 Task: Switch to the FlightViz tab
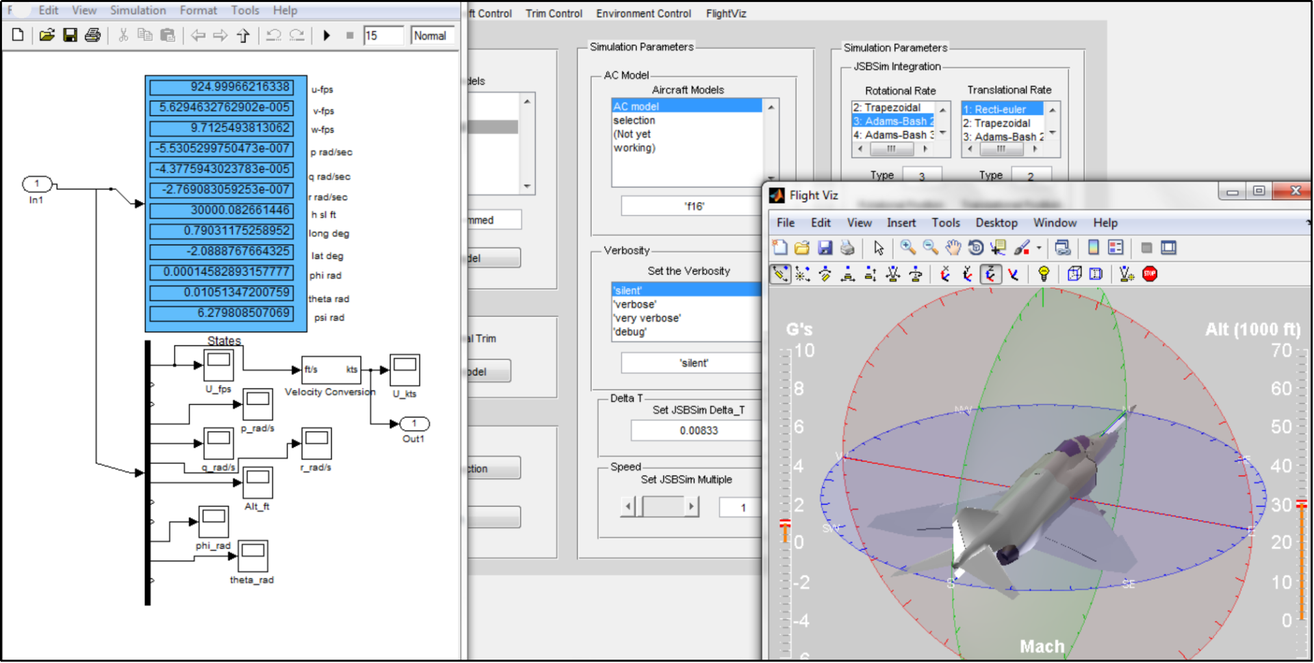tap(726, 13)
